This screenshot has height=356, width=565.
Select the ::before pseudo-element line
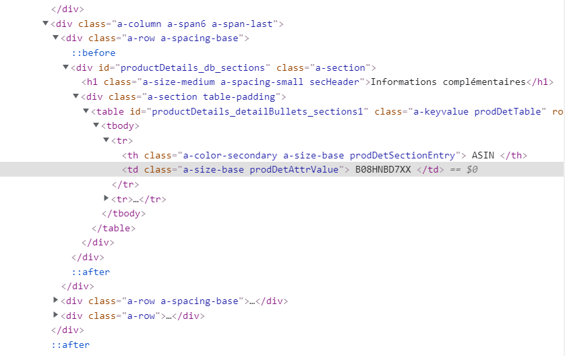93,53
